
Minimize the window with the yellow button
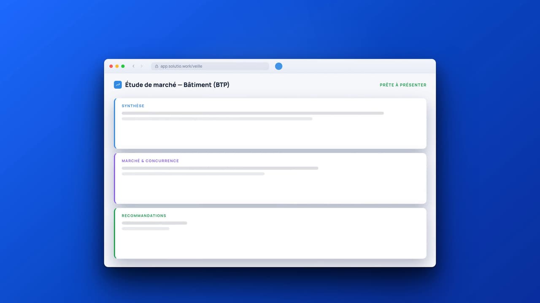point(117,66)
